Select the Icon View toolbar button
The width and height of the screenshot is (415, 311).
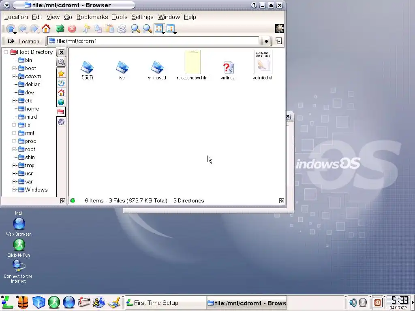(x=159, y=29)
